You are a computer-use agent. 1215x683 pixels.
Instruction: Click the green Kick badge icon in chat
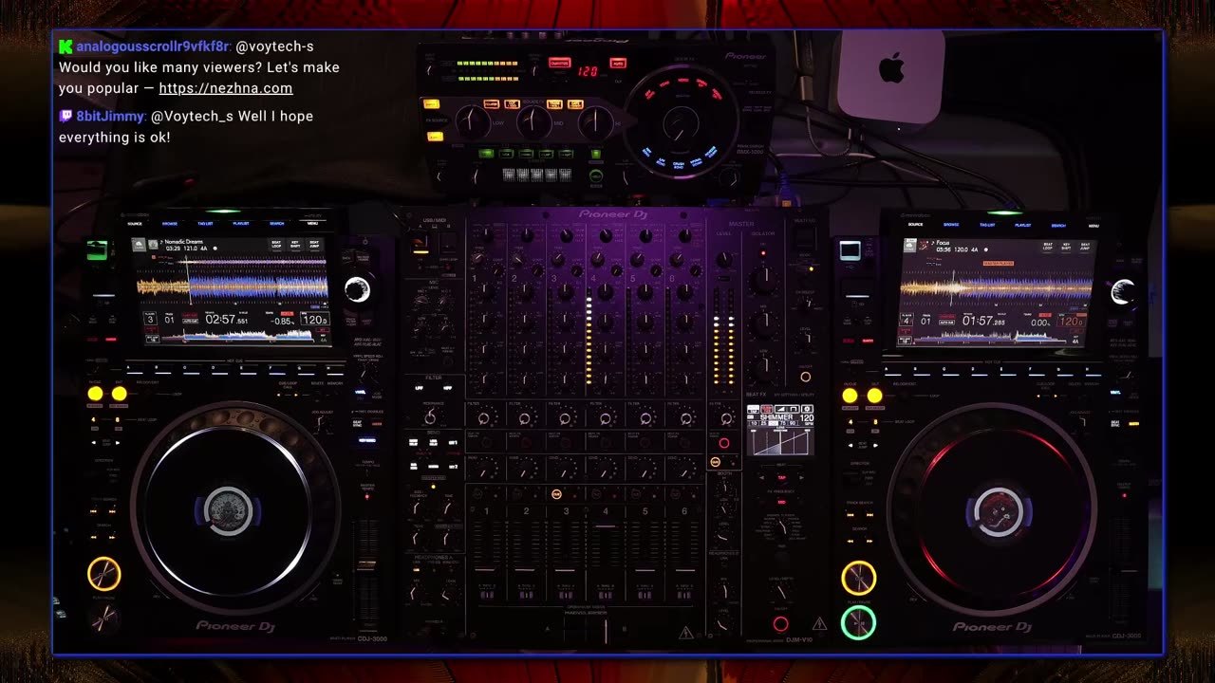tap(65, 46)
